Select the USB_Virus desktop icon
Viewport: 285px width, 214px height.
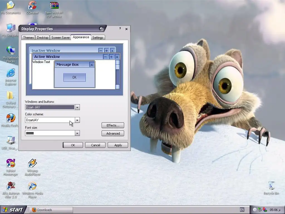[10, 143]
